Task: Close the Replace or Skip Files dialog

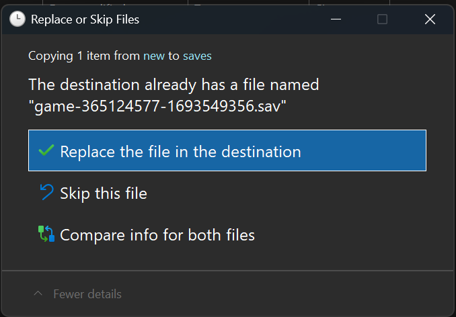Action: (x=430, y=19)
